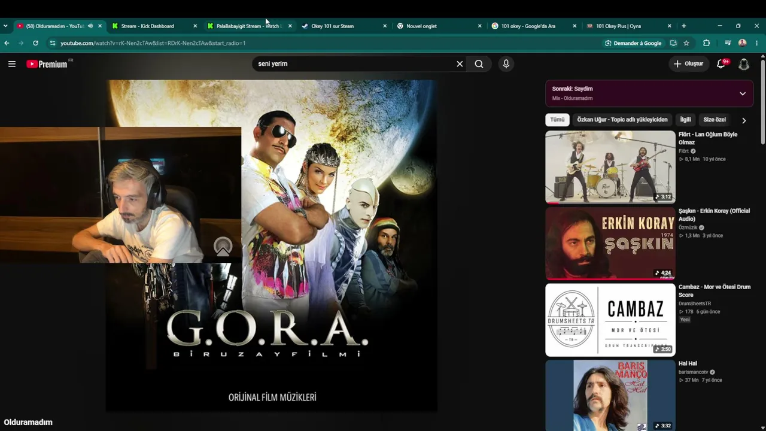
Task: Open Flört - Lan Oğlum Böyle Olmaz title
Action: (x=708, y=138)
